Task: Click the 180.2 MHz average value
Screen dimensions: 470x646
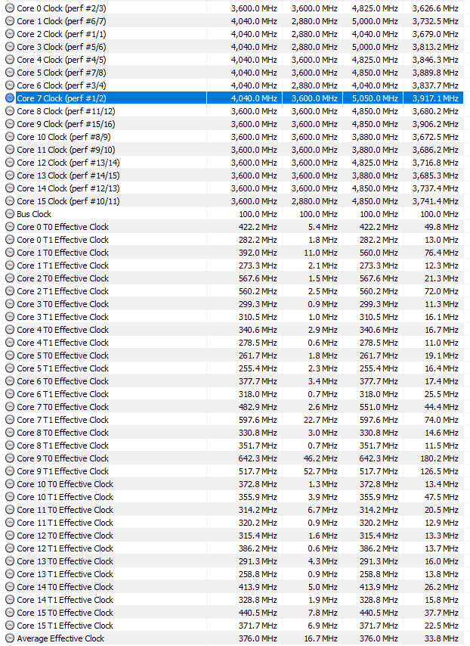Action: pos(439,458)
